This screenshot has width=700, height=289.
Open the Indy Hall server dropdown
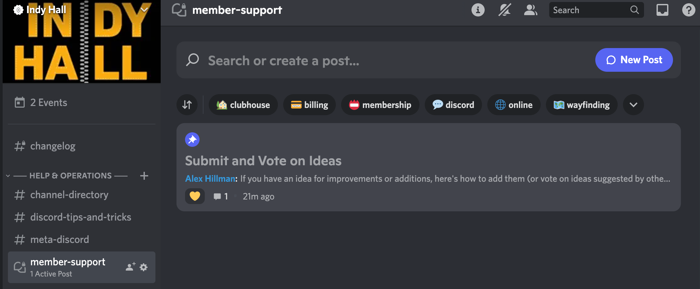[x=144, y=10]
